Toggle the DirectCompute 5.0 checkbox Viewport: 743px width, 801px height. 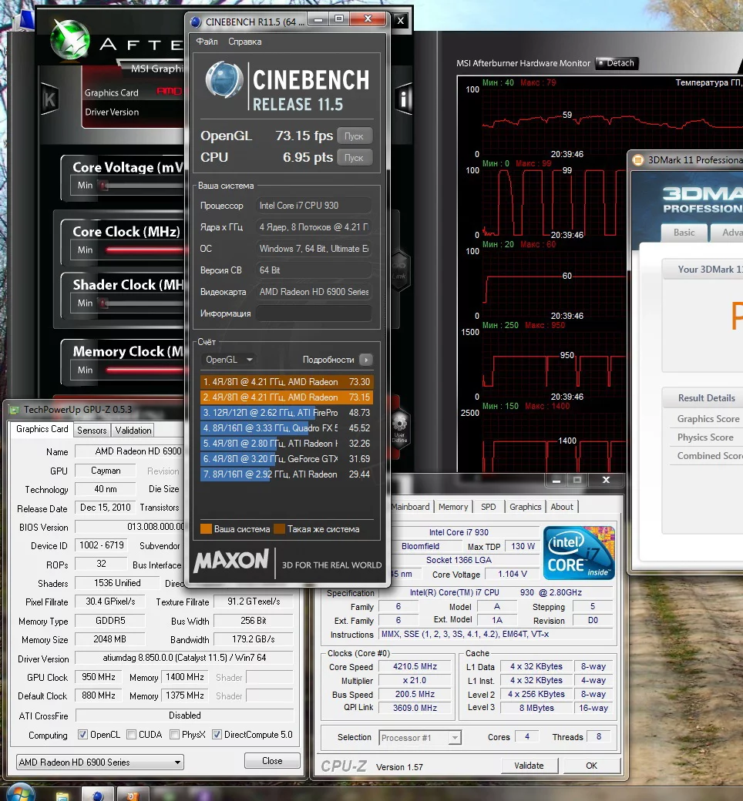pyautogui.click(x=217, y=735)
